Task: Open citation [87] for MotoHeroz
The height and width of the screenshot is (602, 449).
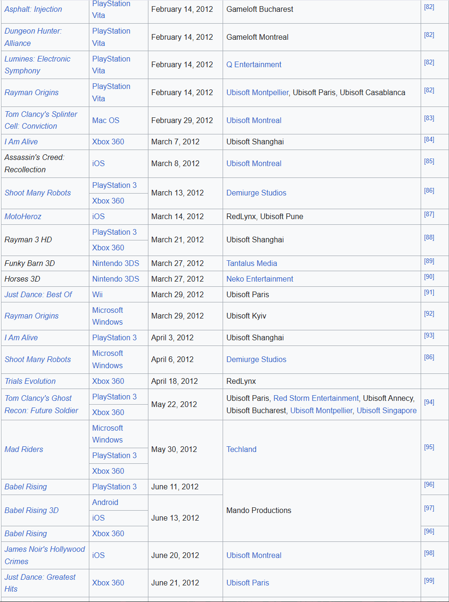Action: tap(429, 214)
